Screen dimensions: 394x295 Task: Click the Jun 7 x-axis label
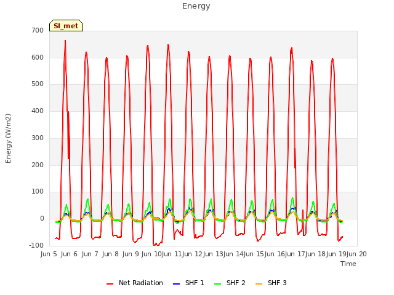click(90, 254)
